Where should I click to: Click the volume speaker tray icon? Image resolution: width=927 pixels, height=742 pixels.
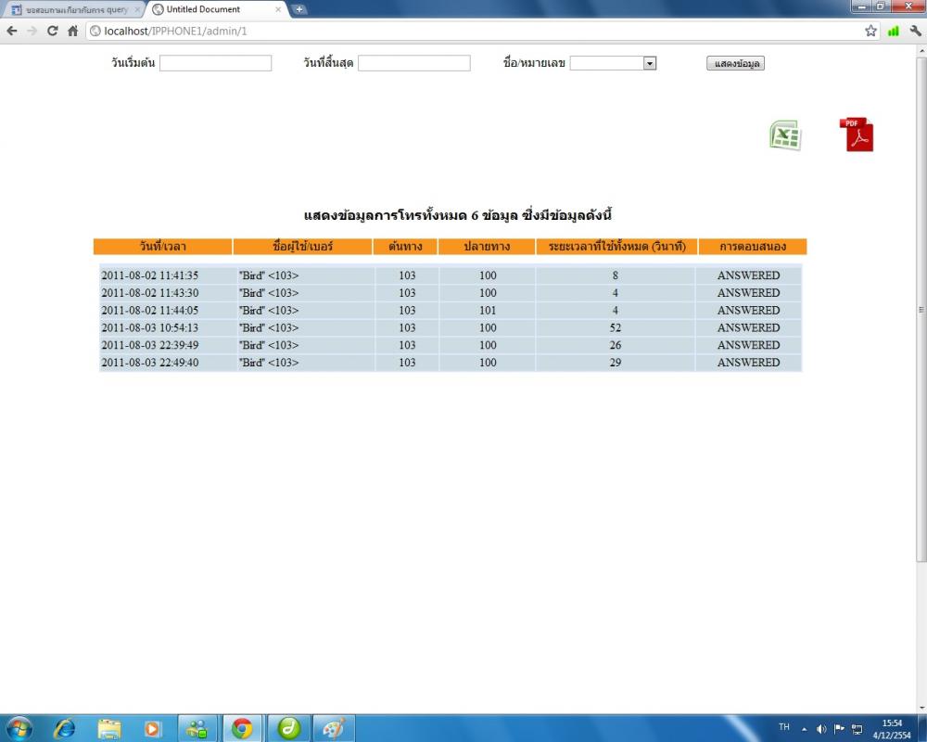(821, 729)
